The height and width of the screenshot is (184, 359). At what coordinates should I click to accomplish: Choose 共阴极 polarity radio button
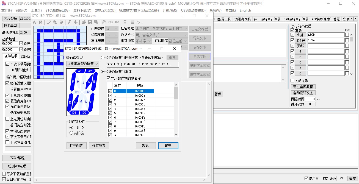(71, 128)
